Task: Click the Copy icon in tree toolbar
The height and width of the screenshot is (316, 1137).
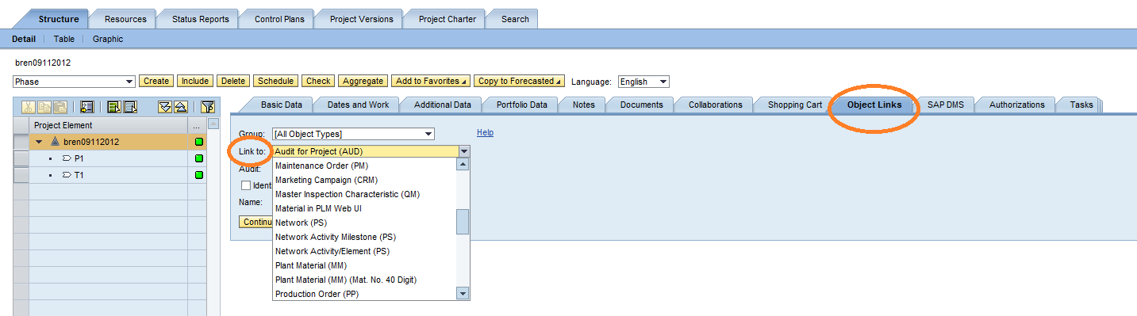Action: 44,107
